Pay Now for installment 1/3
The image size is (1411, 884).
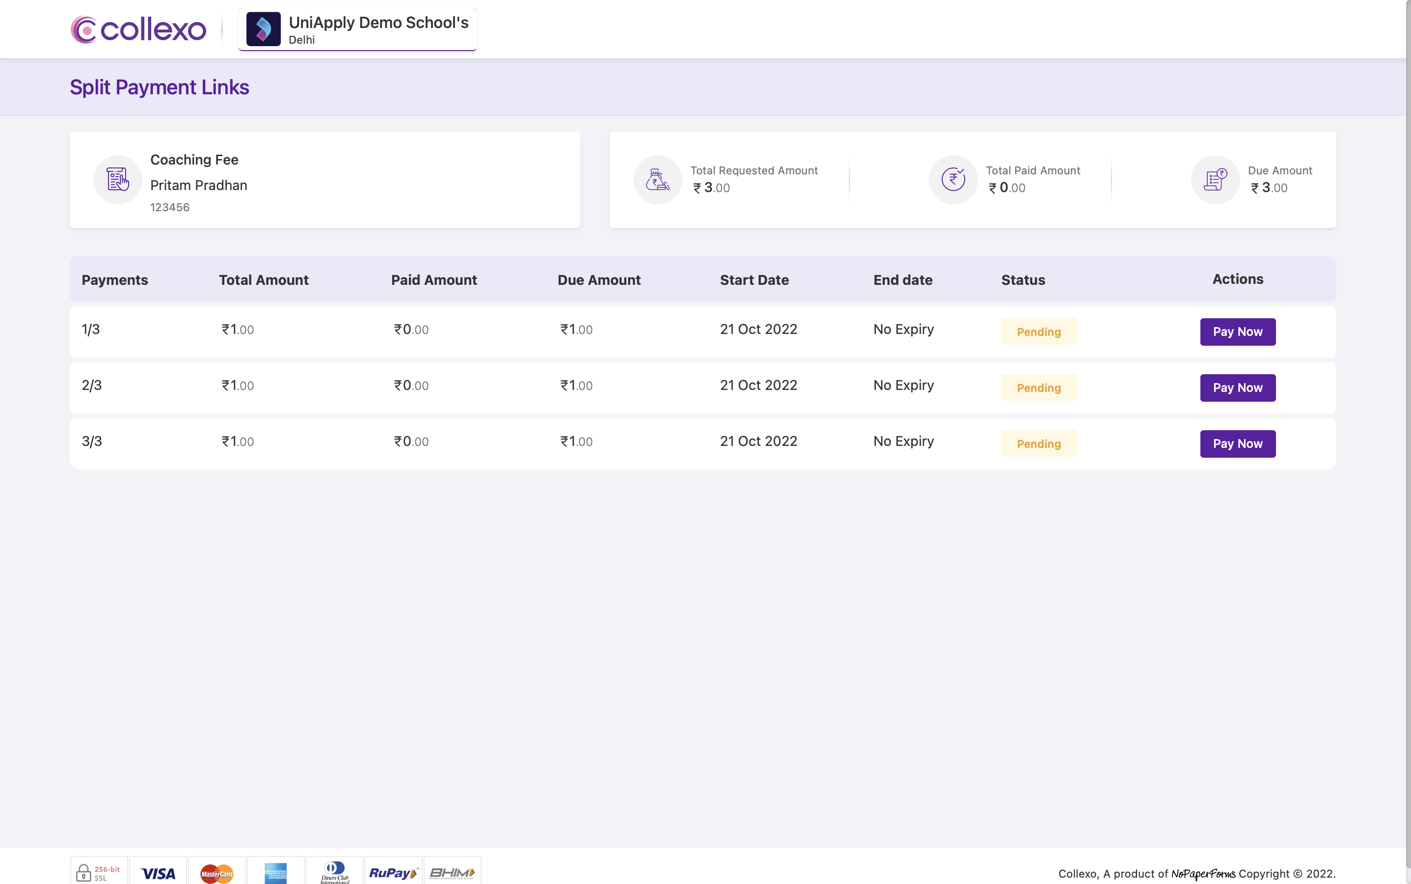(1237, 331)
